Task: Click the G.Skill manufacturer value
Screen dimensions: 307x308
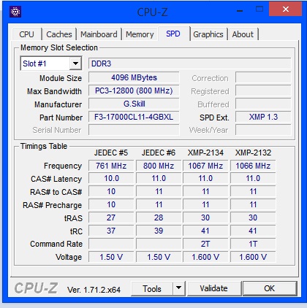Action: (134, 104)
